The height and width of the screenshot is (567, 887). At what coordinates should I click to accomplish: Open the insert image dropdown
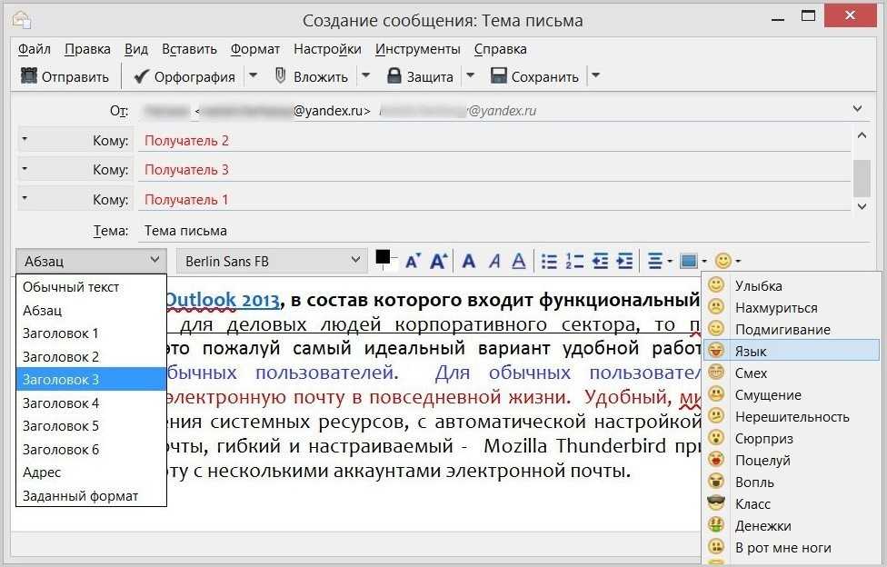coord(693,262)
